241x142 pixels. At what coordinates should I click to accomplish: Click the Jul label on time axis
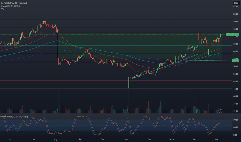[x=33, y=139]
